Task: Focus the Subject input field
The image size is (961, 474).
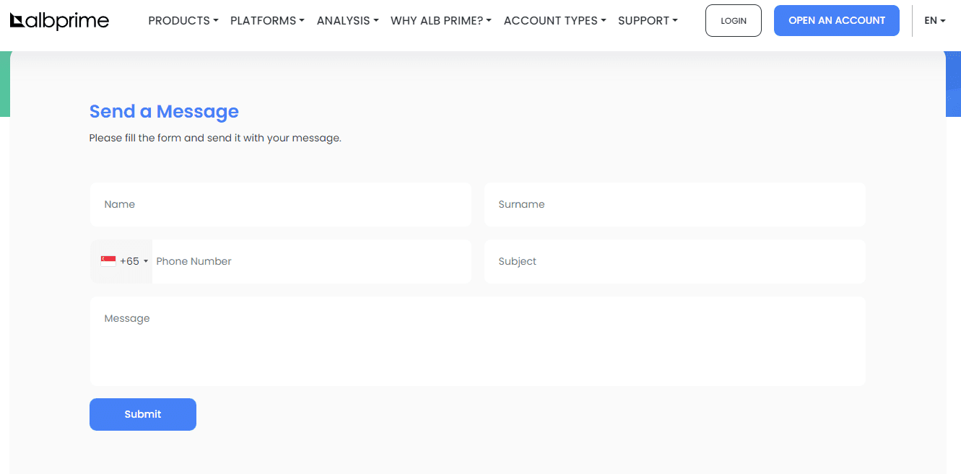Action: pyautogui.click(x=674, y=261)
